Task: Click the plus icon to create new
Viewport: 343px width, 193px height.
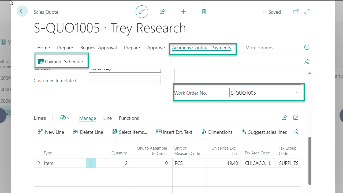Action: 183,12
